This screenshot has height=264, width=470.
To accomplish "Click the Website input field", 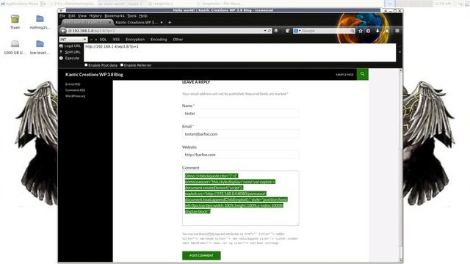I will [241, 155].
